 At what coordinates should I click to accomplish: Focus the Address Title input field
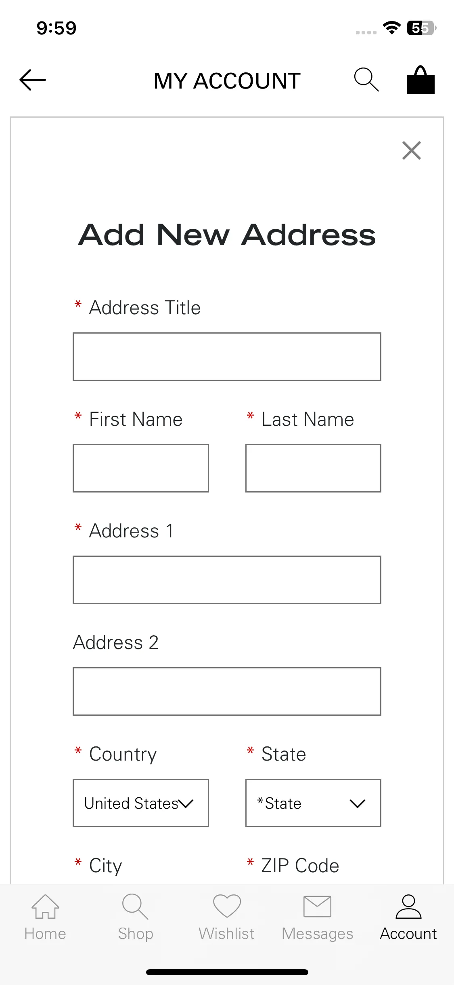[227, 357]
